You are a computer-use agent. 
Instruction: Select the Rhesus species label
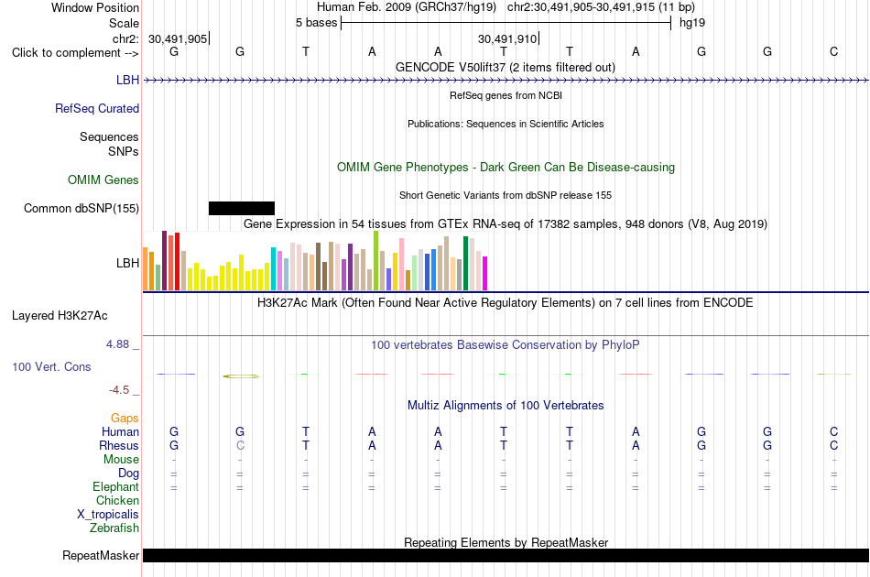click(x=119, y=445)
